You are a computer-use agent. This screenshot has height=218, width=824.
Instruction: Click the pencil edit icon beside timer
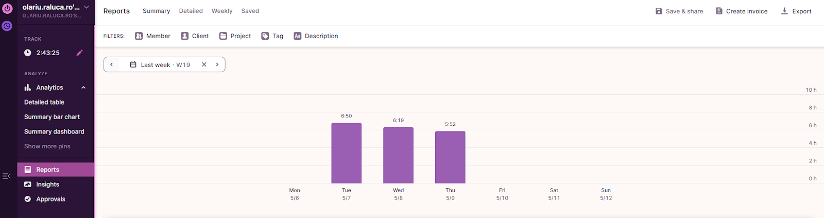click(x=80, y=53)
